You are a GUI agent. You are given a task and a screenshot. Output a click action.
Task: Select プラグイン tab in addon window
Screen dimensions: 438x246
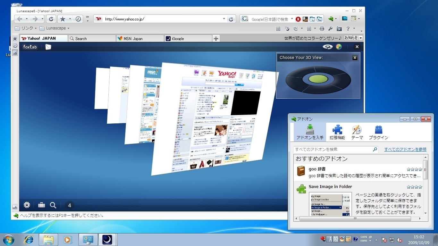pyautogui.click(x=378, y=132)
